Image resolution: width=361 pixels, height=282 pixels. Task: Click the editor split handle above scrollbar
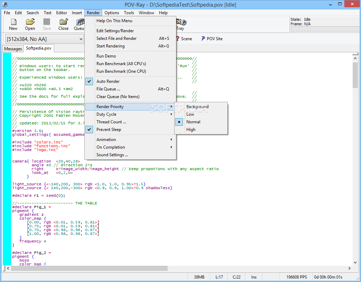(355, 54)
